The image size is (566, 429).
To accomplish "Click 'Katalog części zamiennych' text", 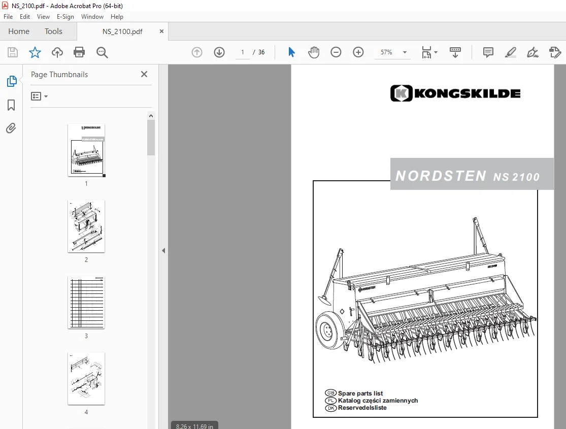I will (378, 401).
